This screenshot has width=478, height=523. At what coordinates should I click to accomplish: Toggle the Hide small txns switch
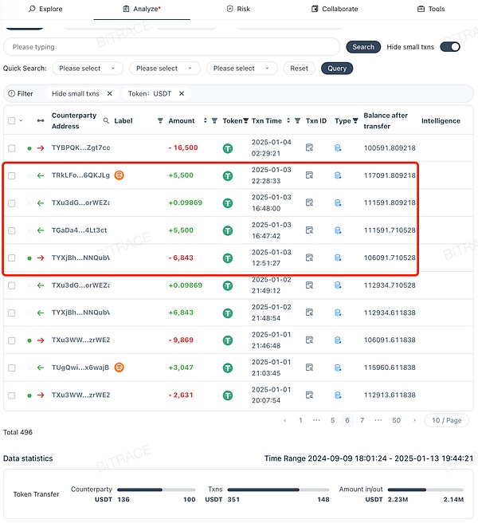tap(450, 47)
